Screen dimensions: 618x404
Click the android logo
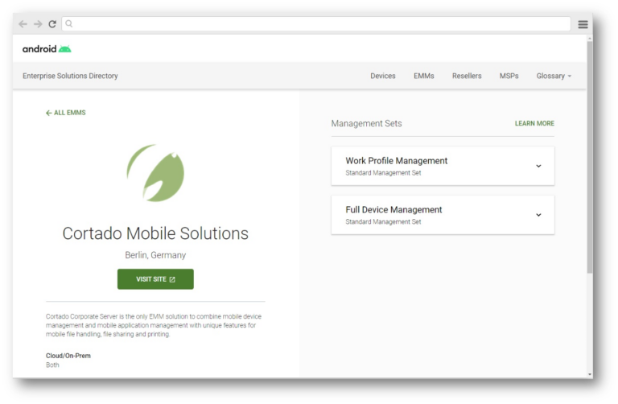coord(47,49)
